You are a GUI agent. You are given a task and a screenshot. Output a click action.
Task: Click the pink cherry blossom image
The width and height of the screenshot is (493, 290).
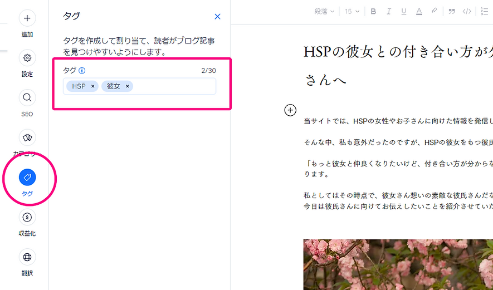tap(398, 264)
